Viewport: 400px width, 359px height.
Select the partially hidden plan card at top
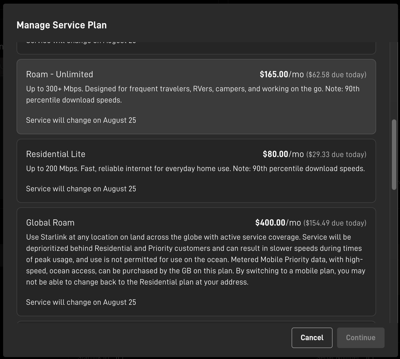click(x=196, y=48)
